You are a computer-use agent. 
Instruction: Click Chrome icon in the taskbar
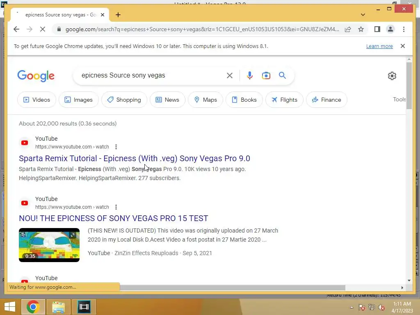point(33,307)
